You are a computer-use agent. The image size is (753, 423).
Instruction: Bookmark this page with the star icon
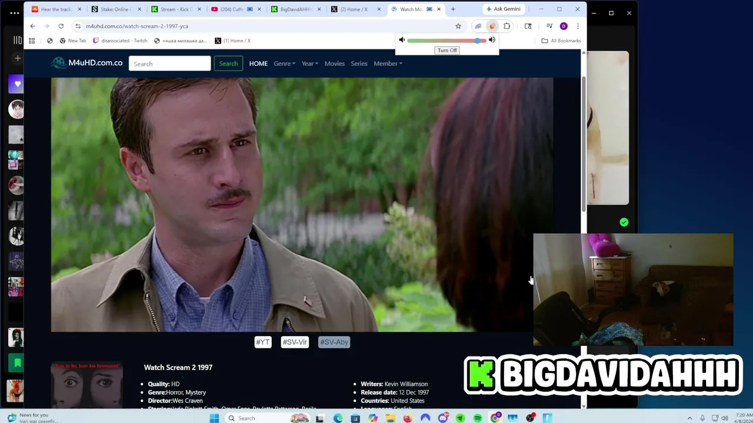pyautogui.click(x=458, y=26)
